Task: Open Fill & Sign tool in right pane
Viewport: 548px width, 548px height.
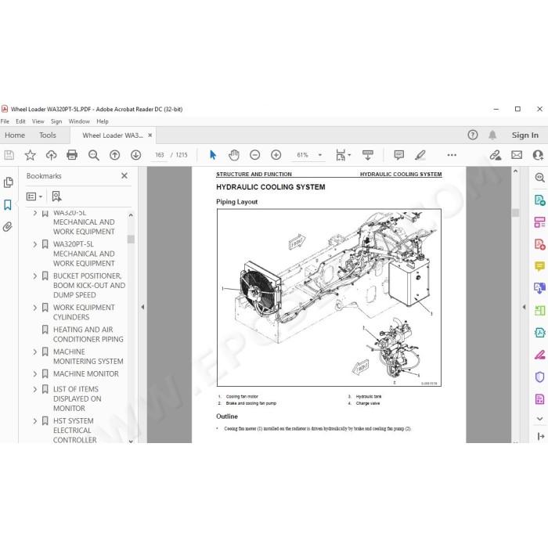Action: (x=539, y=355)
